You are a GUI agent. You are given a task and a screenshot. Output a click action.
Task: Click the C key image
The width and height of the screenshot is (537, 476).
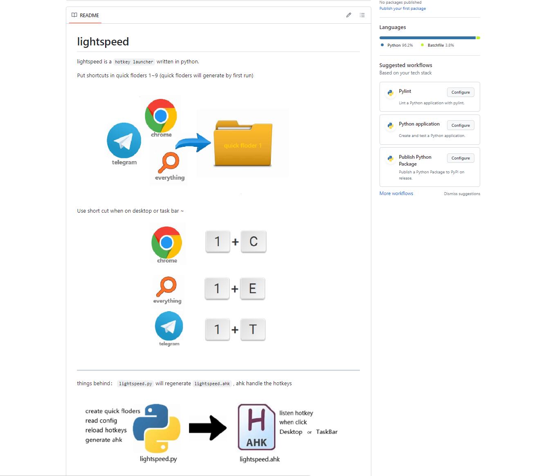[x=253, y=241]
